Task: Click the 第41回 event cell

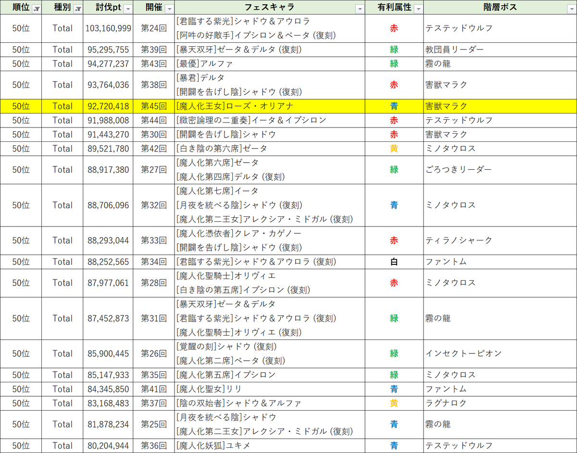Action: (154, 389)
